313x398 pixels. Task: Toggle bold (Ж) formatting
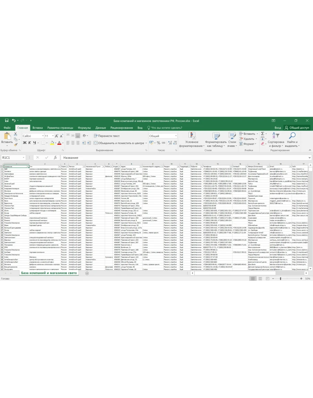tap(24, 143)
